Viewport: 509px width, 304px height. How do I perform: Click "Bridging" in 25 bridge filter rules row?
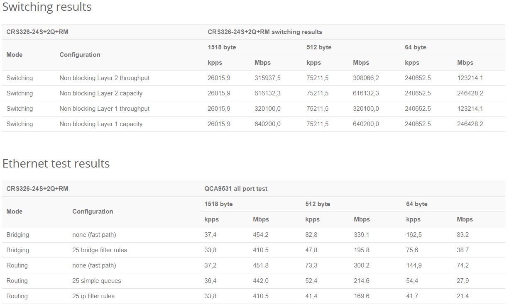(18, 250)
